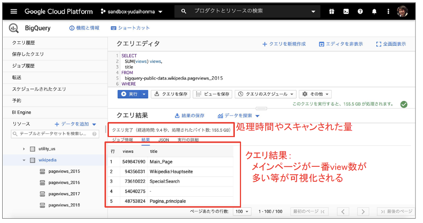Run the query with 実行 button
The image size is (423, 223).
click(129, 94)
